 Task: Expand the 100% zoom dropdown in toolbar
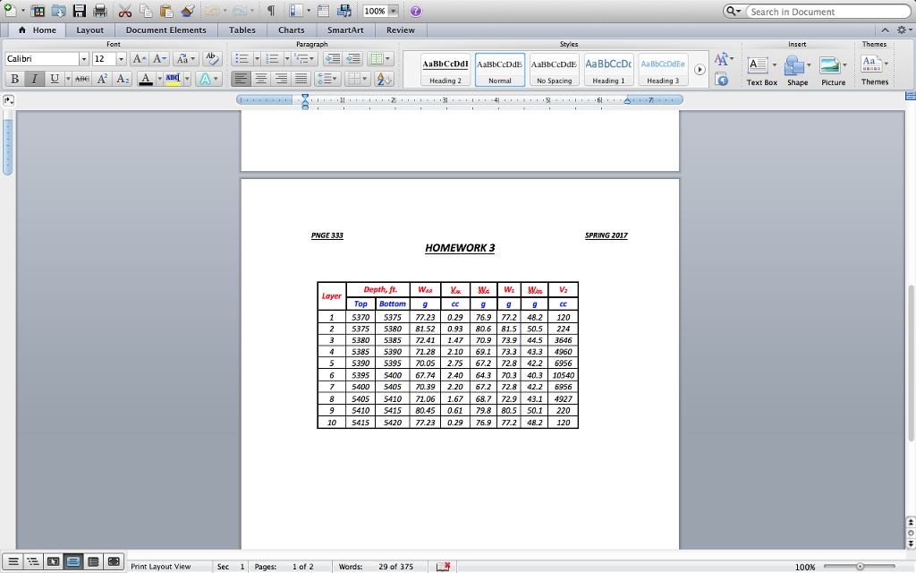[x=395, y=12]
